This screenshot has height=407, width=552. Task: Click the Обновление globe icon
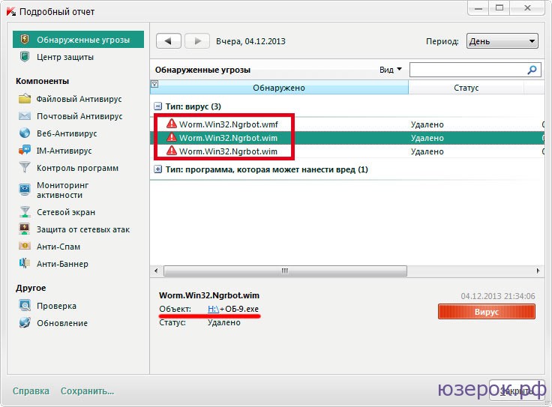[x=25, y=322]
